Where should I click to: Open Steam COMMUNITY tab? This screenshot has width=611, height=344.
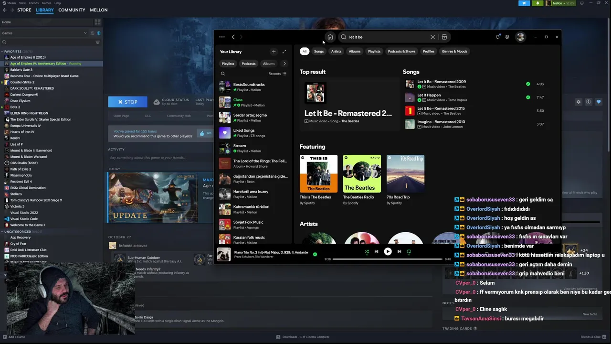click(72, 10)
